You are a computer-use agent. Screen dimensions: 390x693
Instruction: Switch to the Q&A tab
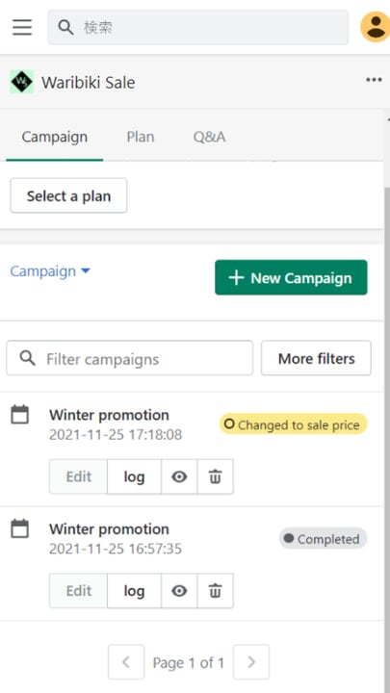click(x=209, y=137)
